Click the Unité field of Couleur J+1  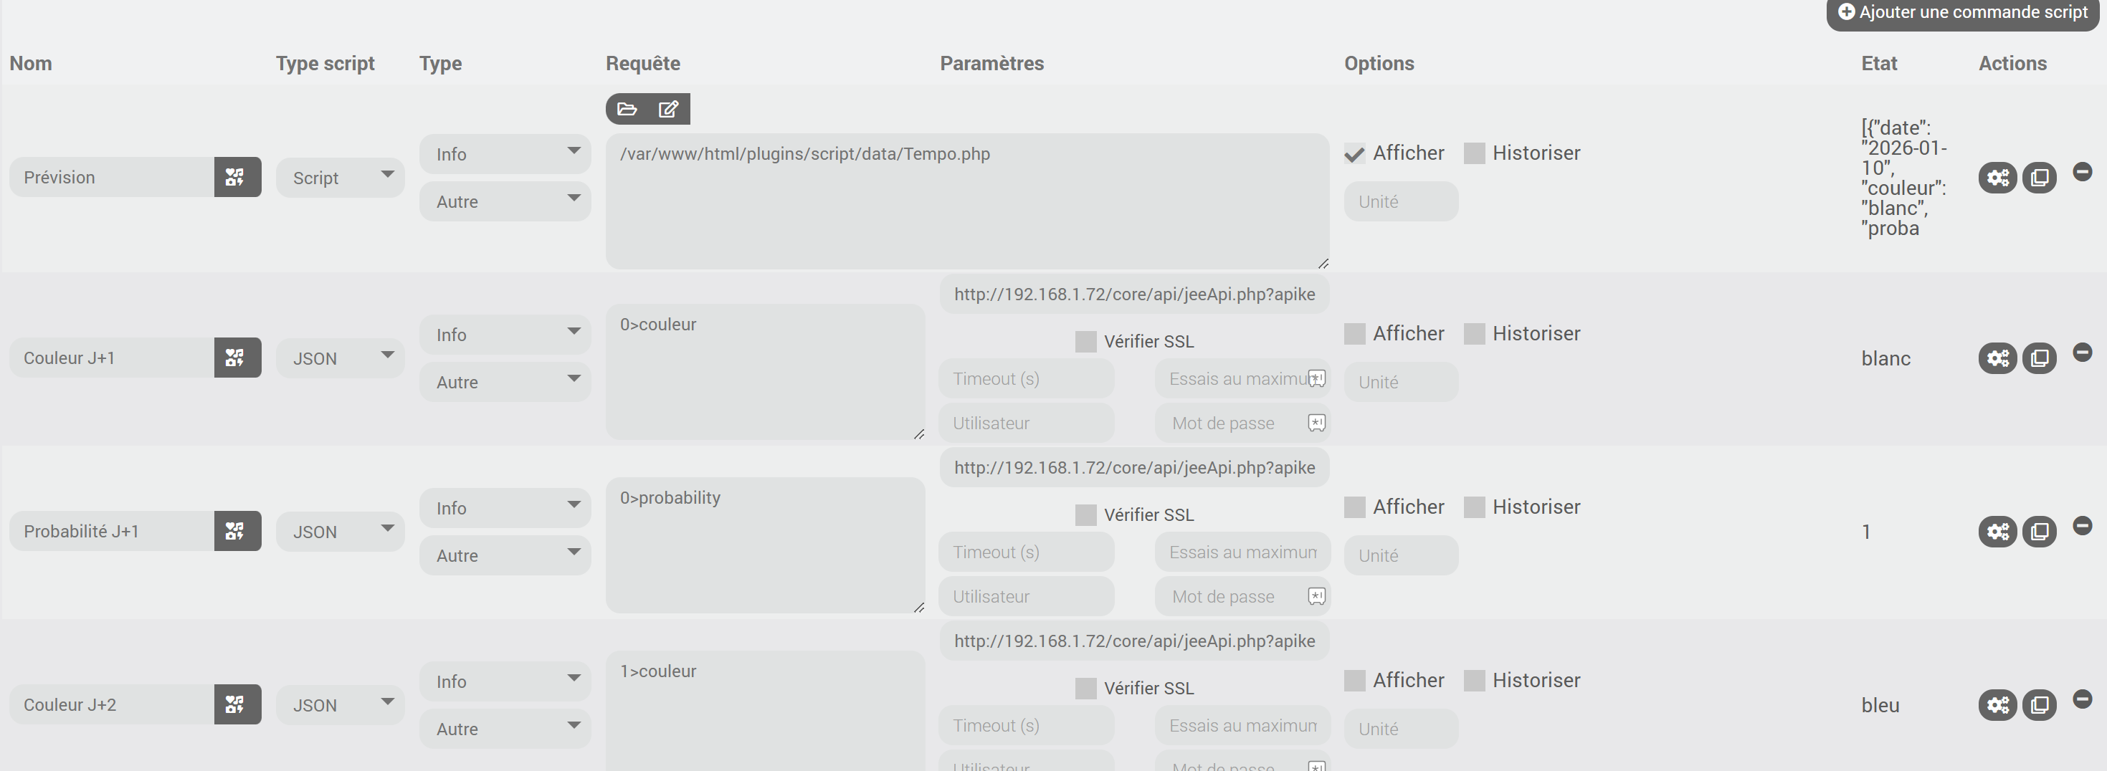click(1400, 382)
